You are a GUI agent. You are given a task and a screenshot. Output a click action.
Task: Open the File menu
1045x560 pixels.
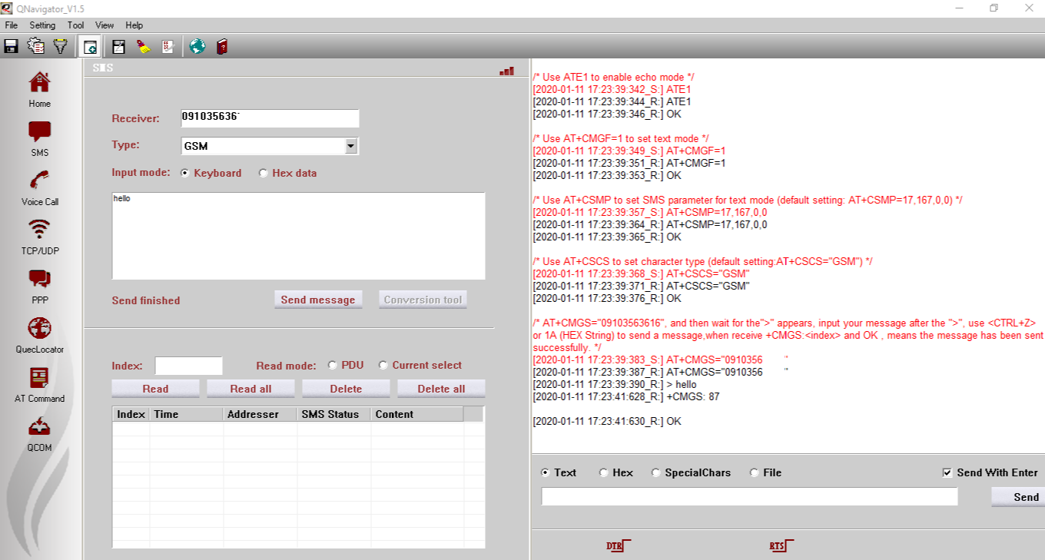click(11, 25)
